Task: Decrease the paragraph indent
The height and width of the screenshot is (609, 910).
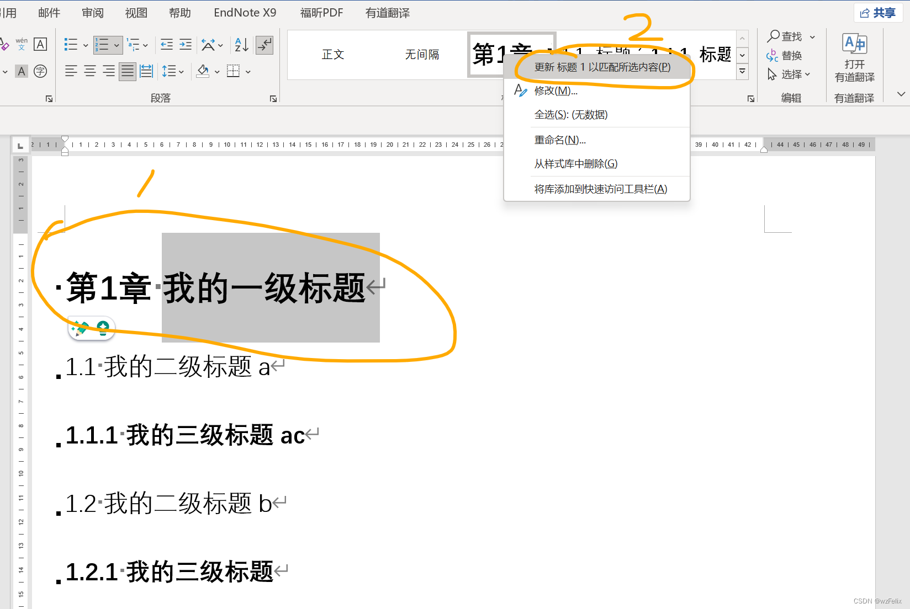Action: pyautogui.click(x=166, y=45)
